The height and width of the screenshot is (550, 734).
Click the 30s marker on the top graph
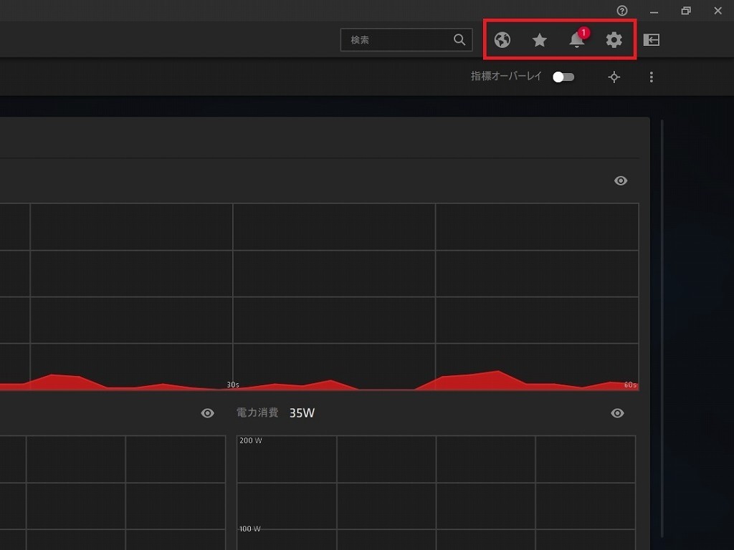[x=233, y=385]
